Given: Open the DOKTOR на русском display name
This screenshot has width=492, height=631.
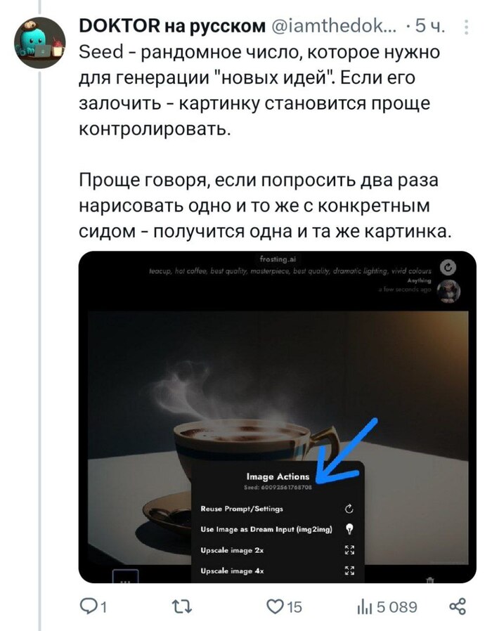Looking at the screenshot, I should [172, 26].
